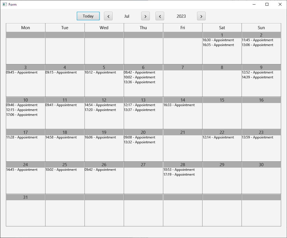Open the 13:59 appointment on day 23

coord(257,137)
